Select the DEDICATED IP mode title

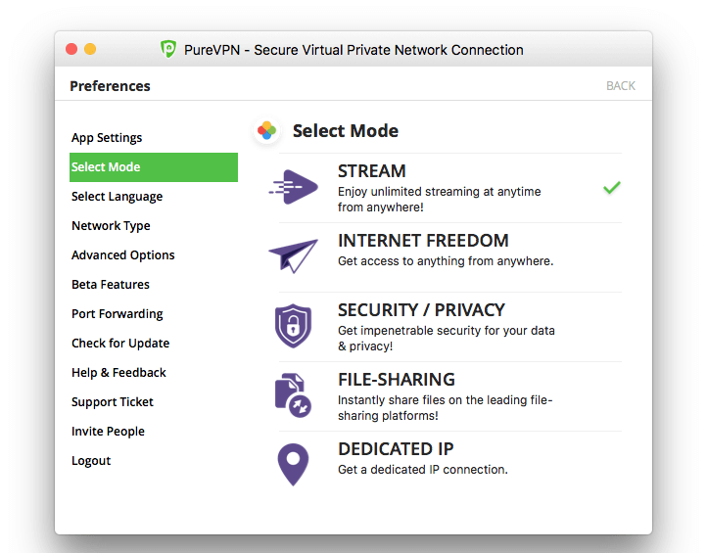click(x=396, y=449)
